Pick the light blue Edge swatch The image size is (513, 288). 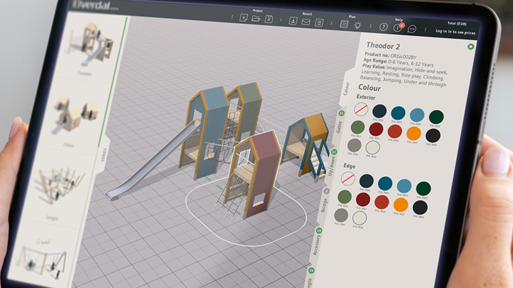click(404, 186)
